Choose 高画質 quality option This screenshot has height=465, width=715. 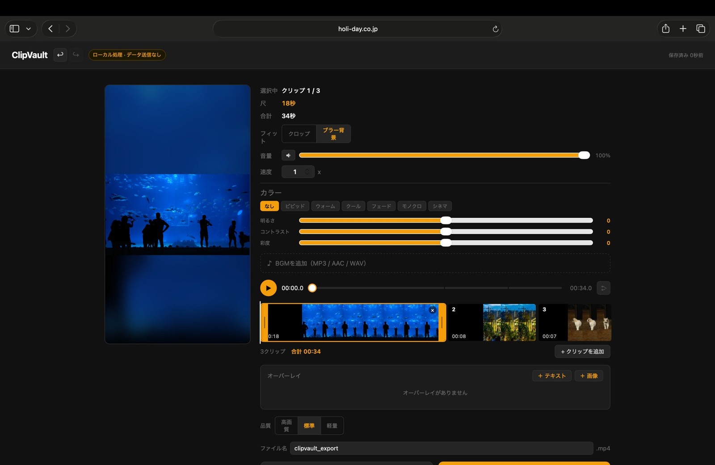point(286,426)
